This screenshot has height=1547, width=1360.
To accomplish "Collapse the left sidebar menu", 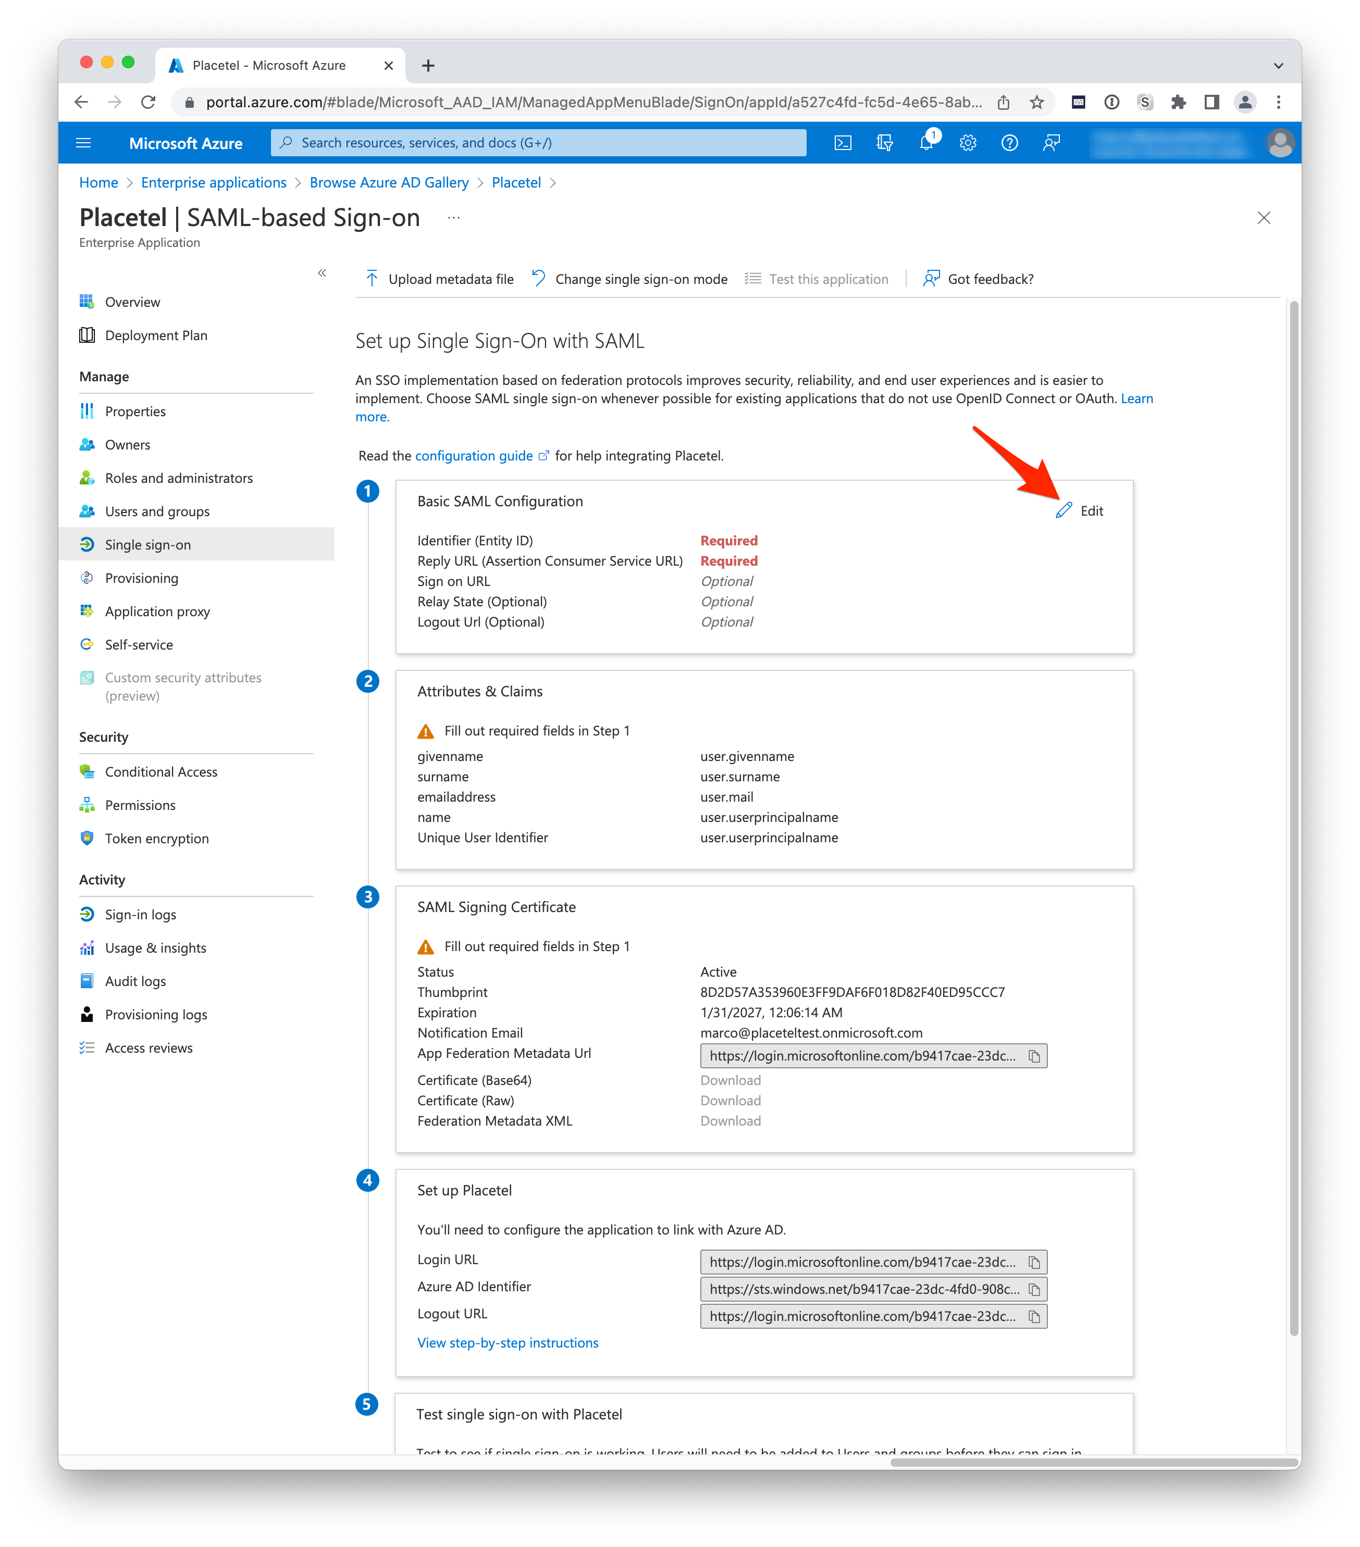I will point(322,272).
